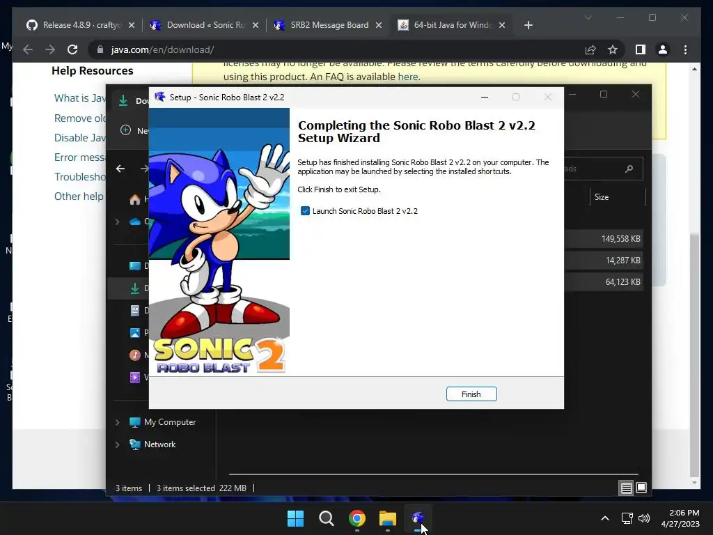The image size is (713, 535).
Task: Go back in Chrome
Action: click(x=28, y=49)
